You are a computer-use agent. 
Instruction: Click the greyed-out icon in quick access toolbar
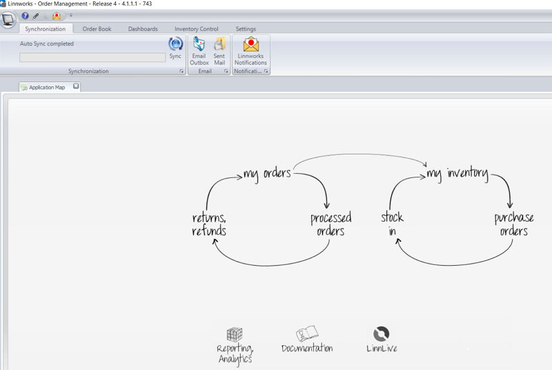click(x=46, y=15)
